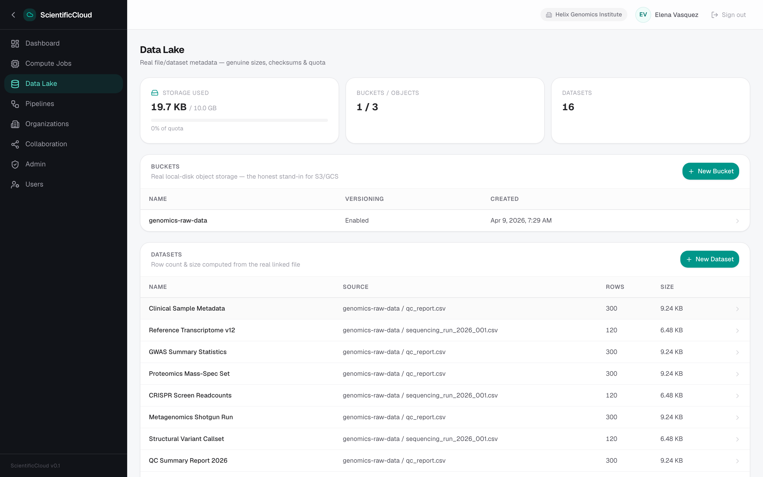
Task: Expand Reference Transcriptome v12 row chevron
Action: [737, 331]
